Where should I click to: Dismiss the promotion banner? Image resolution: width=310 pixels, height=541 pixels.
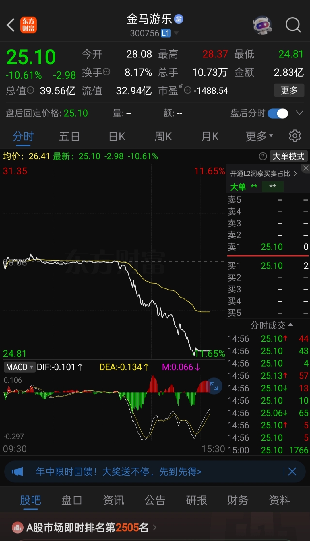[x=292, y=471]
